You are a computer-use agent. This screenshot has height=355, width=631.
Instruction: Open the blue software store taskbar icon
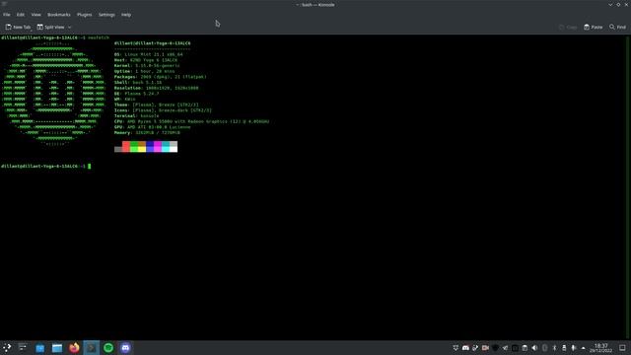click(39, 348)
